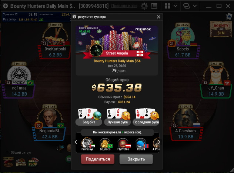Show previous knocked-out players with left arrow
234x173 pixels.
(x=76, y=142)
